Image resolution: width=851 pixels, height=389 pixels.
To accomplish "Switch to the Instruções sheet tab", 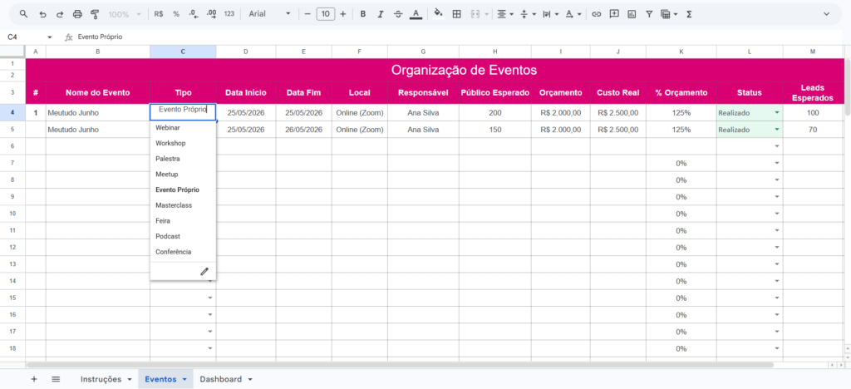I will tap(101, 379).
